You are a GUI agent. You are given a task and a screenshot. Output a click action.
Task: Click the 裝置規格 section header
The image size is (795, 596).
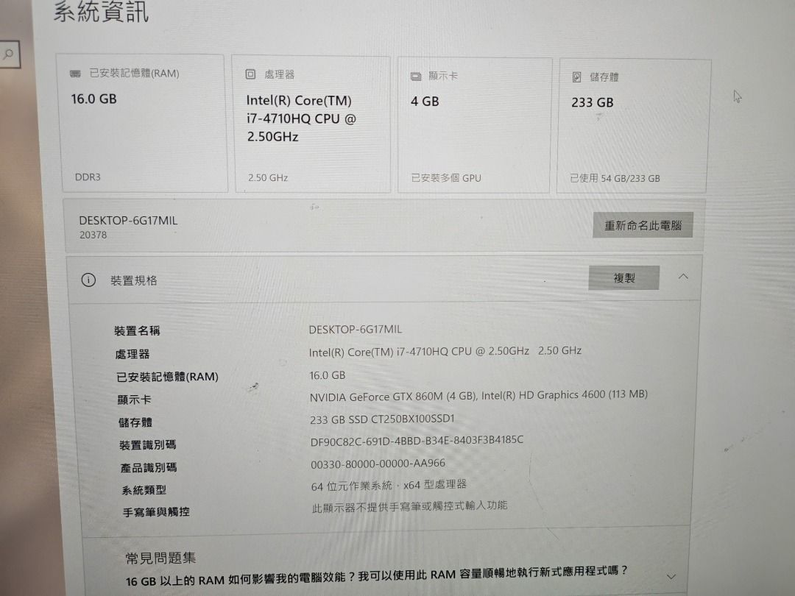point(384,279)
